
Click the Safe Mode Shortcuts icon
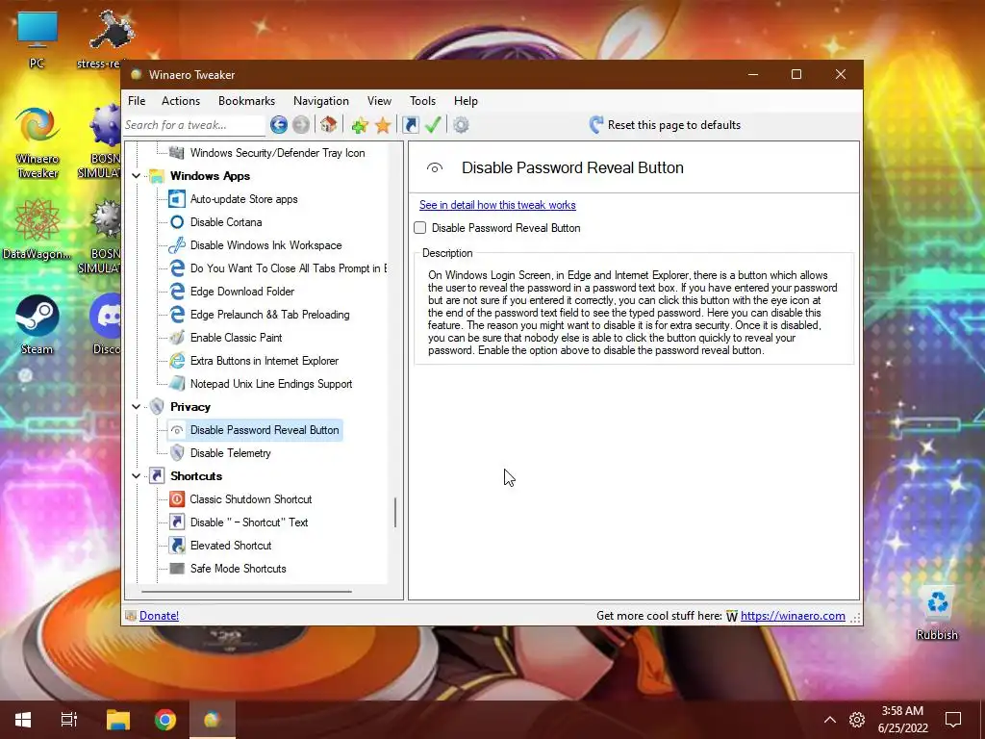177,569
